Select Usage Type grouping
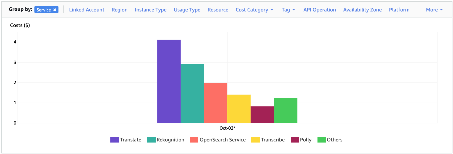453x154 pixels. click(187, 10)
